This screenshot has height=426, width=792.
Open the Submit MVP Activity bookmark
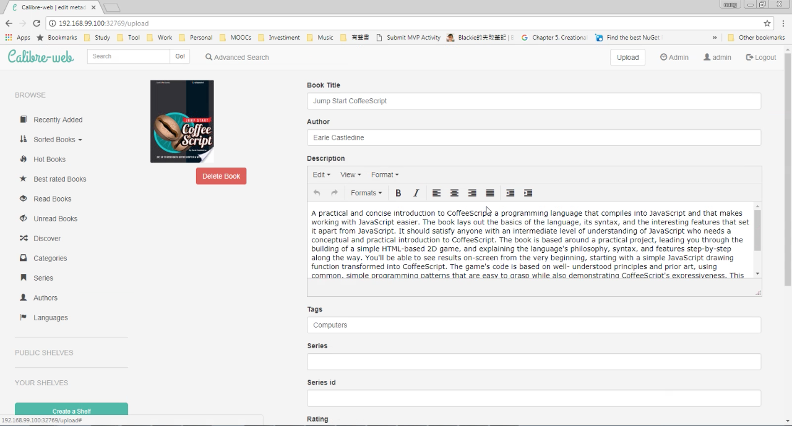[408, 38]
